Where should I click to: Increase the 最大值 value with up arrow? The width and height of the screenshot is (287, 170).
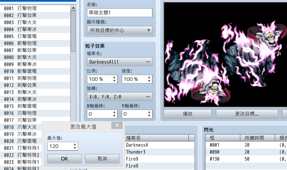pyautogui.click(x=75, y=145)
